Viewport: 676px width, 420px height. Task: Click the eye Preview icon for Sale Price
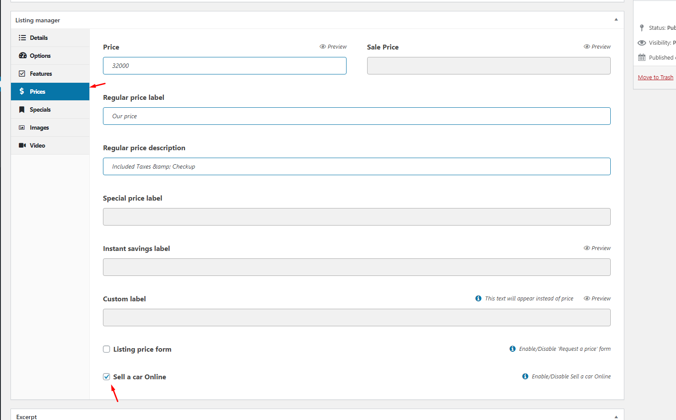587,46
